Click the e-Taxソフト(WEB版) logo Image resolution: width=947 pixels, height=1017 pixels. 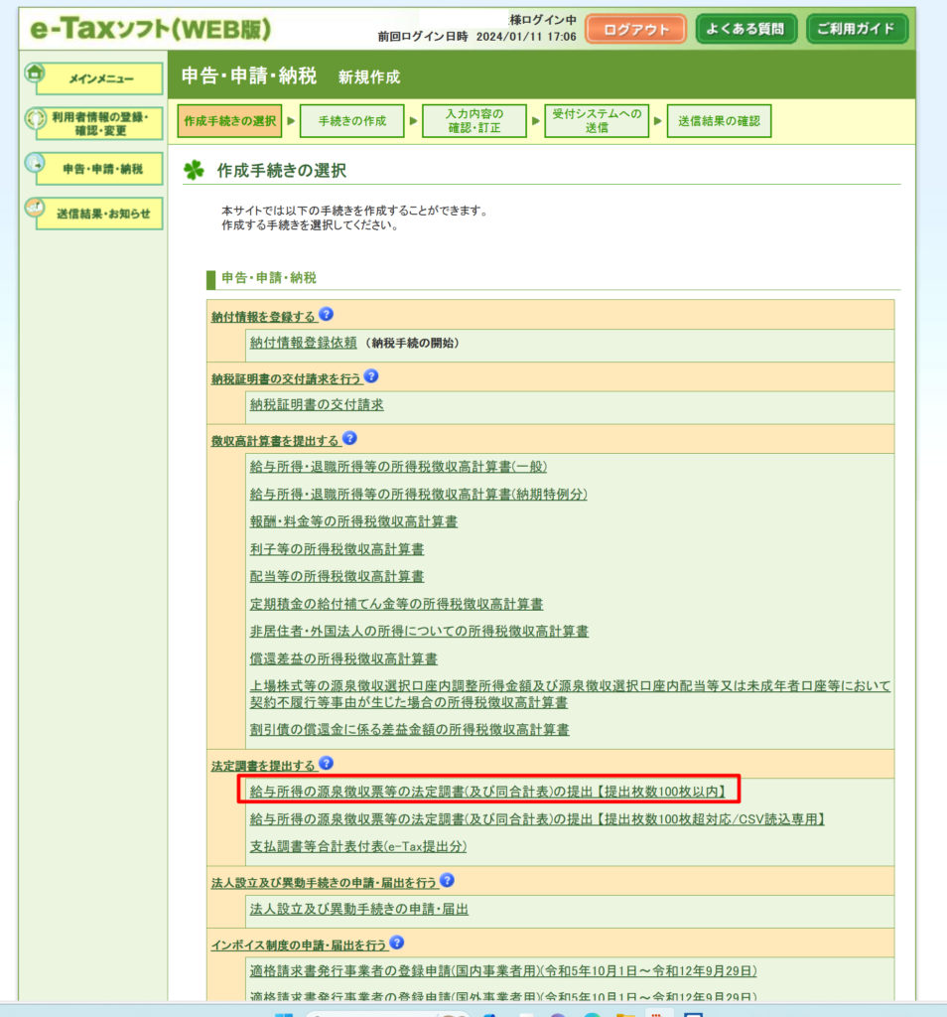click(150, 29)
